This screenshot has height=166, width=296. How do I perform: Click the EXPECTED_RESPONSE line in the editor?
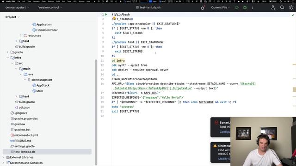pyautogui.click(x=148, y=97)
